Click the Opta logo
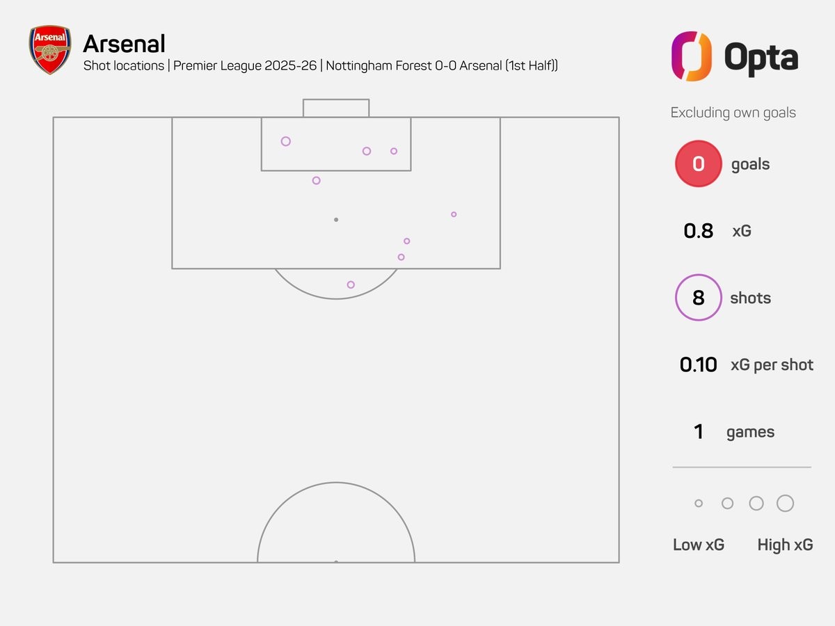835x626 pixels. tap(734, 56)
